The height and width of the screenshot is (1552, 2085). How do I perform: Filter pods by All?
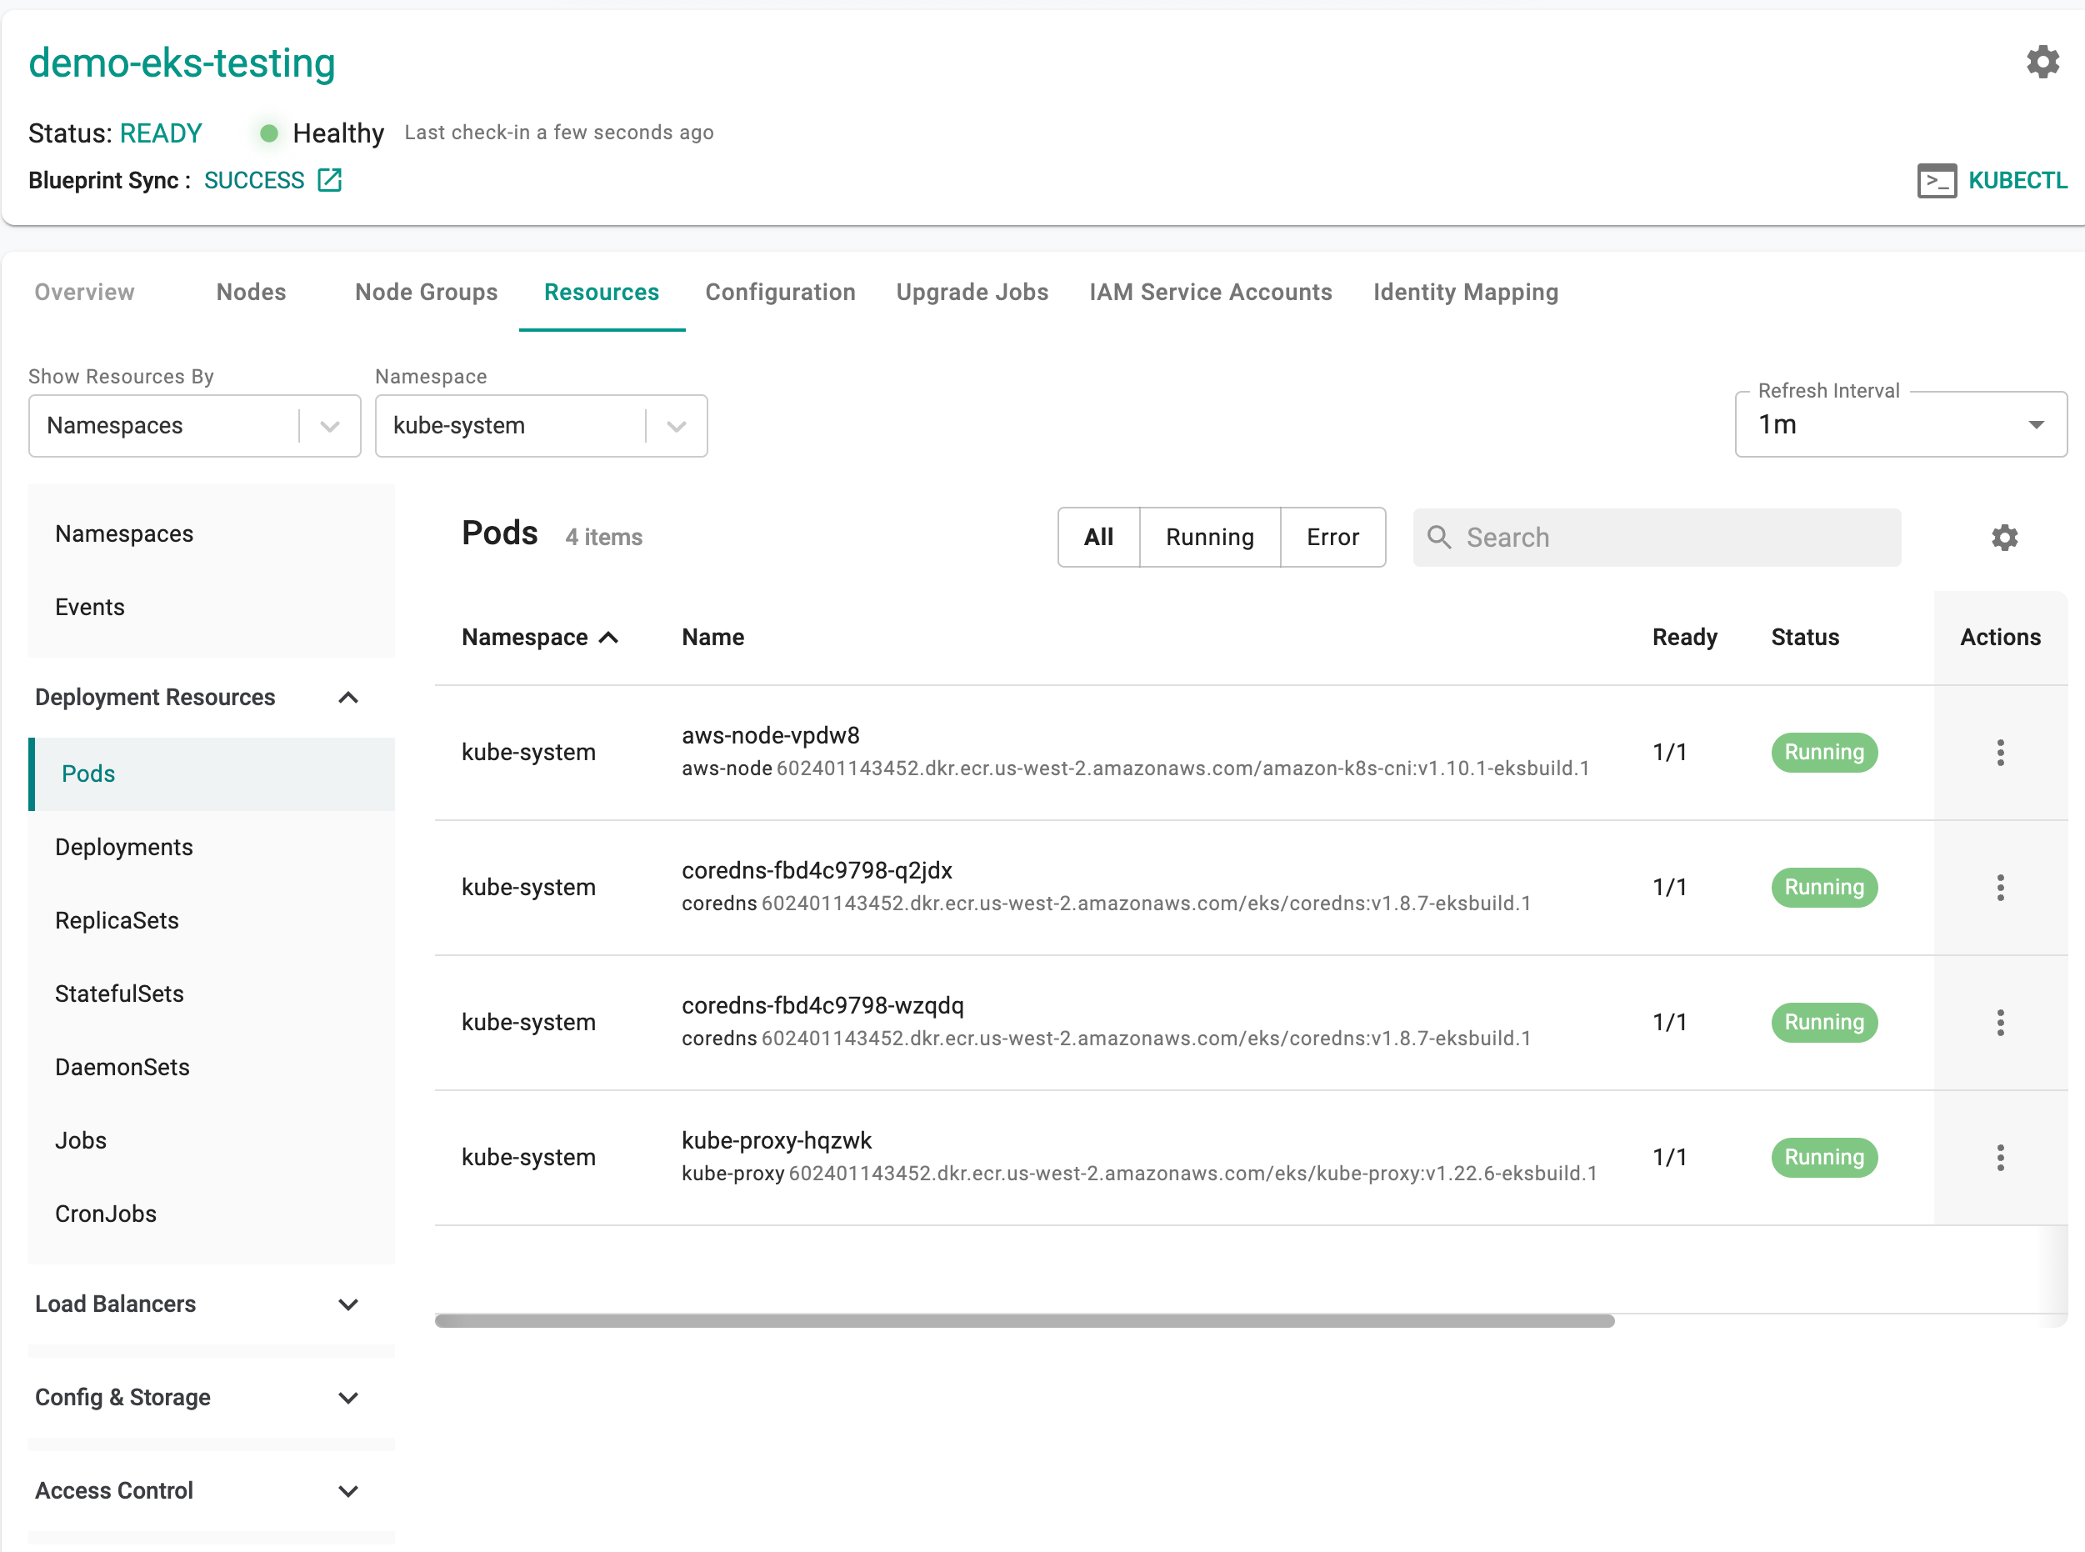tap(1099, 538)
